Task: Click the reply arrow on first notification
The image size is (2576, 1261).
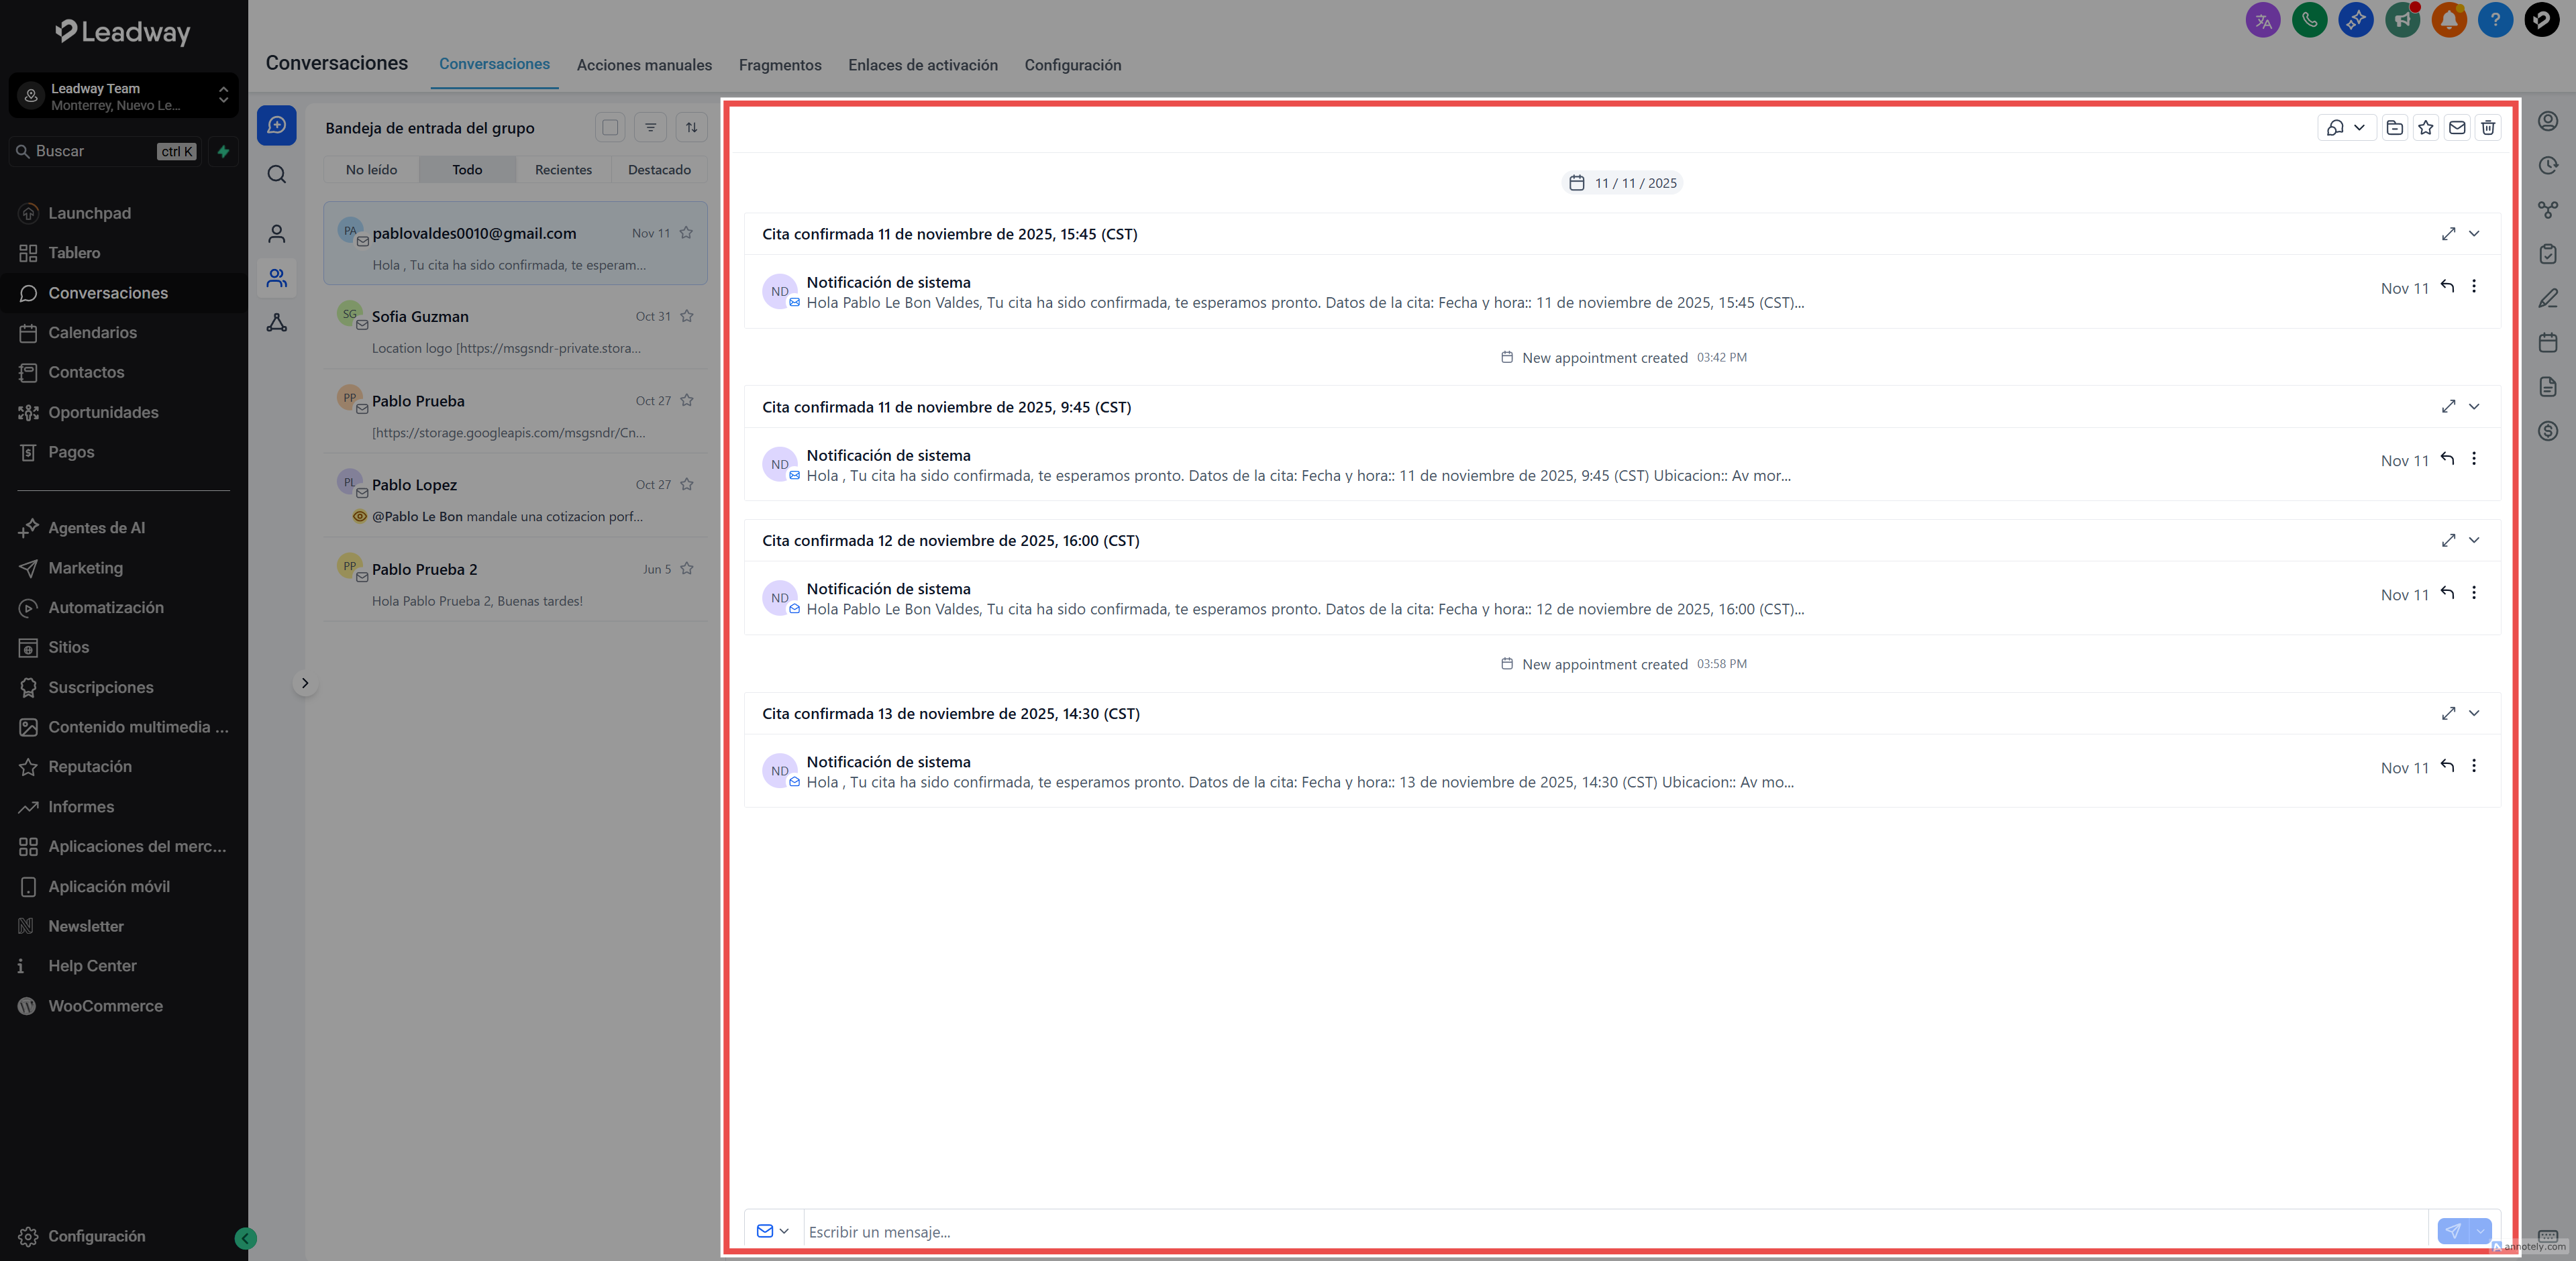Action: point(2447,286)
